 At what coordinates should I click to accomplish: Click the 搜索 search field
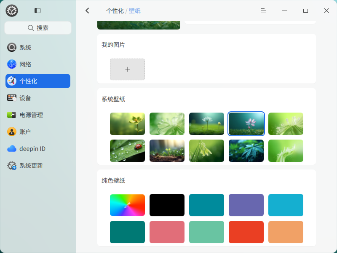tap(38, 28)
